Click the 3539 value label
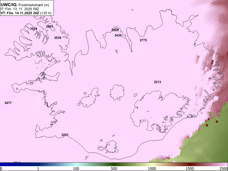The height and width of the screenshot is (171, 228). click(x=58, y=38)
